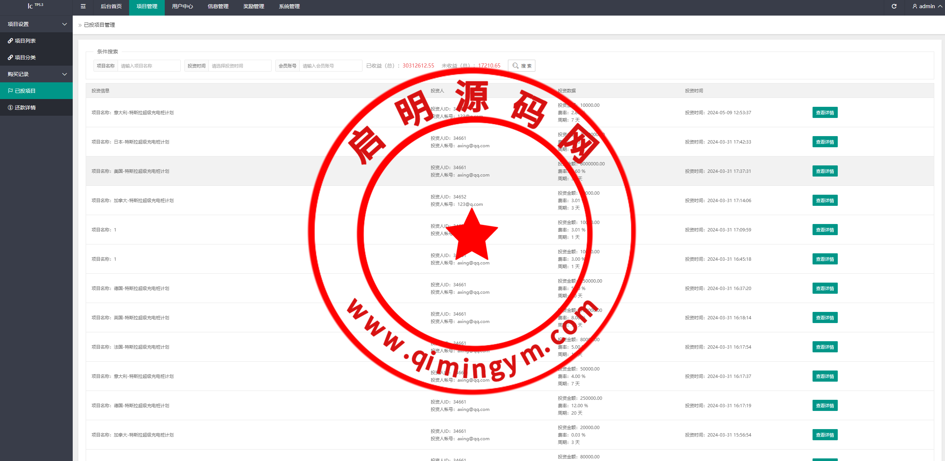Collapse the 购买记录 sidebar group
The width and height of the screenshot is (945, 461).
65,74
